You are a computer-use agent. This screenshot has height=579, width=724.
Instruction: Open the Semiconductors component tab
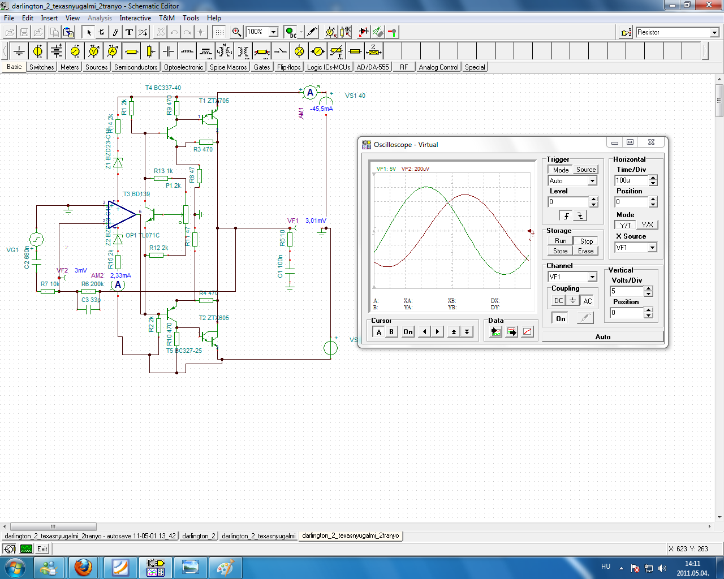136,67
